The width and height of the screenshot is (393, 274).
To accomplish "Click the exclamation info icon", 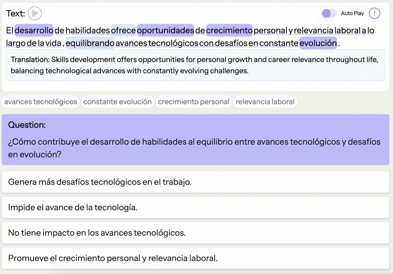I will coord(375,14).
